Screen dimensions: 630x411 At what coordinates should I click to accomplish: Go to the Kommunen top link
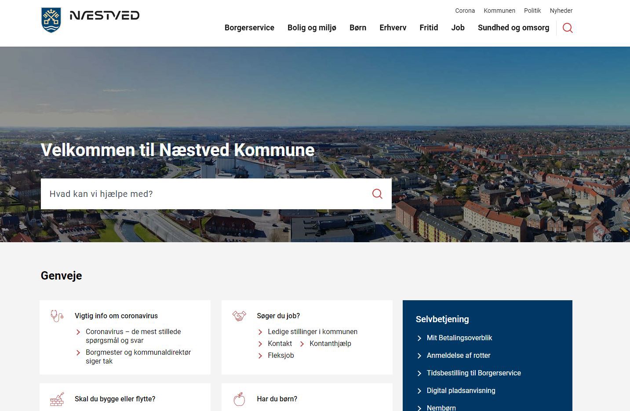tap(499, 11)
